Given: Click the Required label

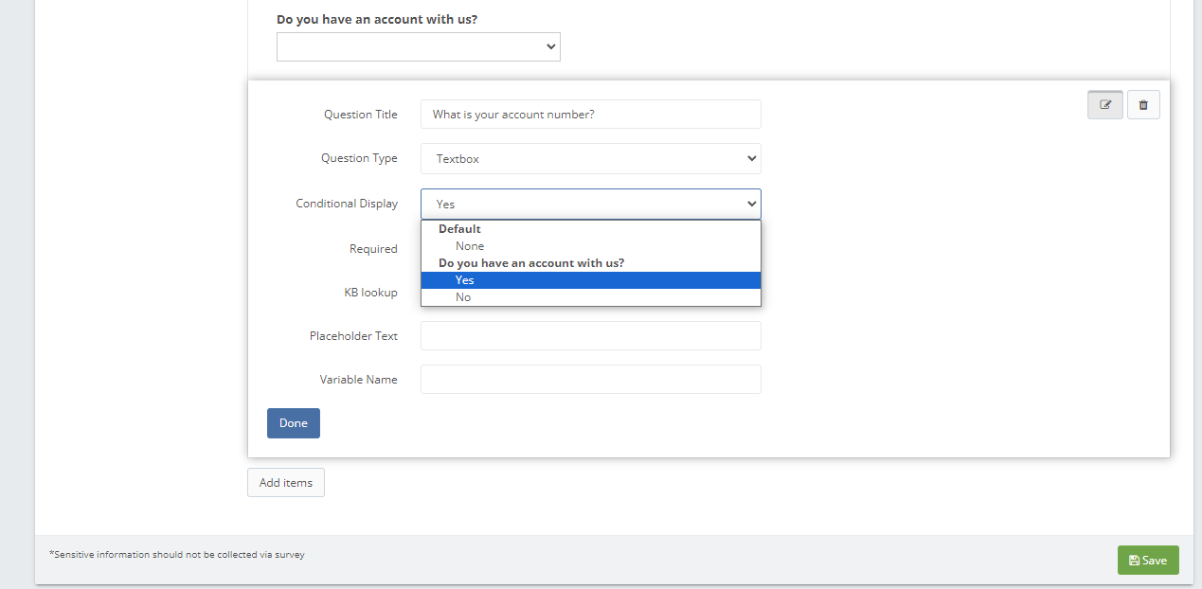Looking at the screenshot, I should pyautogui.click(x=373, y=249).
